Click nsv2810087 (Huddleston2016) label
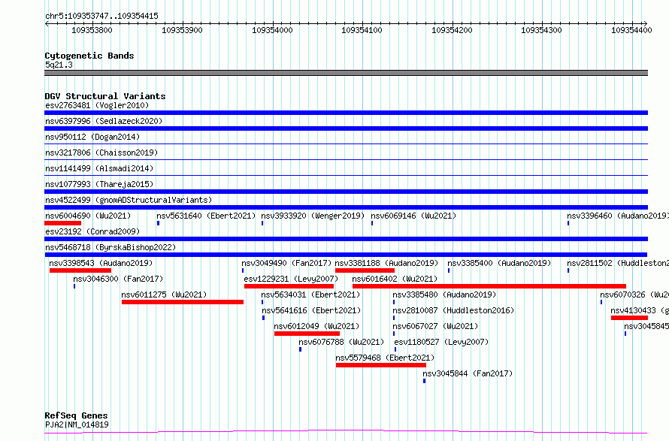 (453, 310)
